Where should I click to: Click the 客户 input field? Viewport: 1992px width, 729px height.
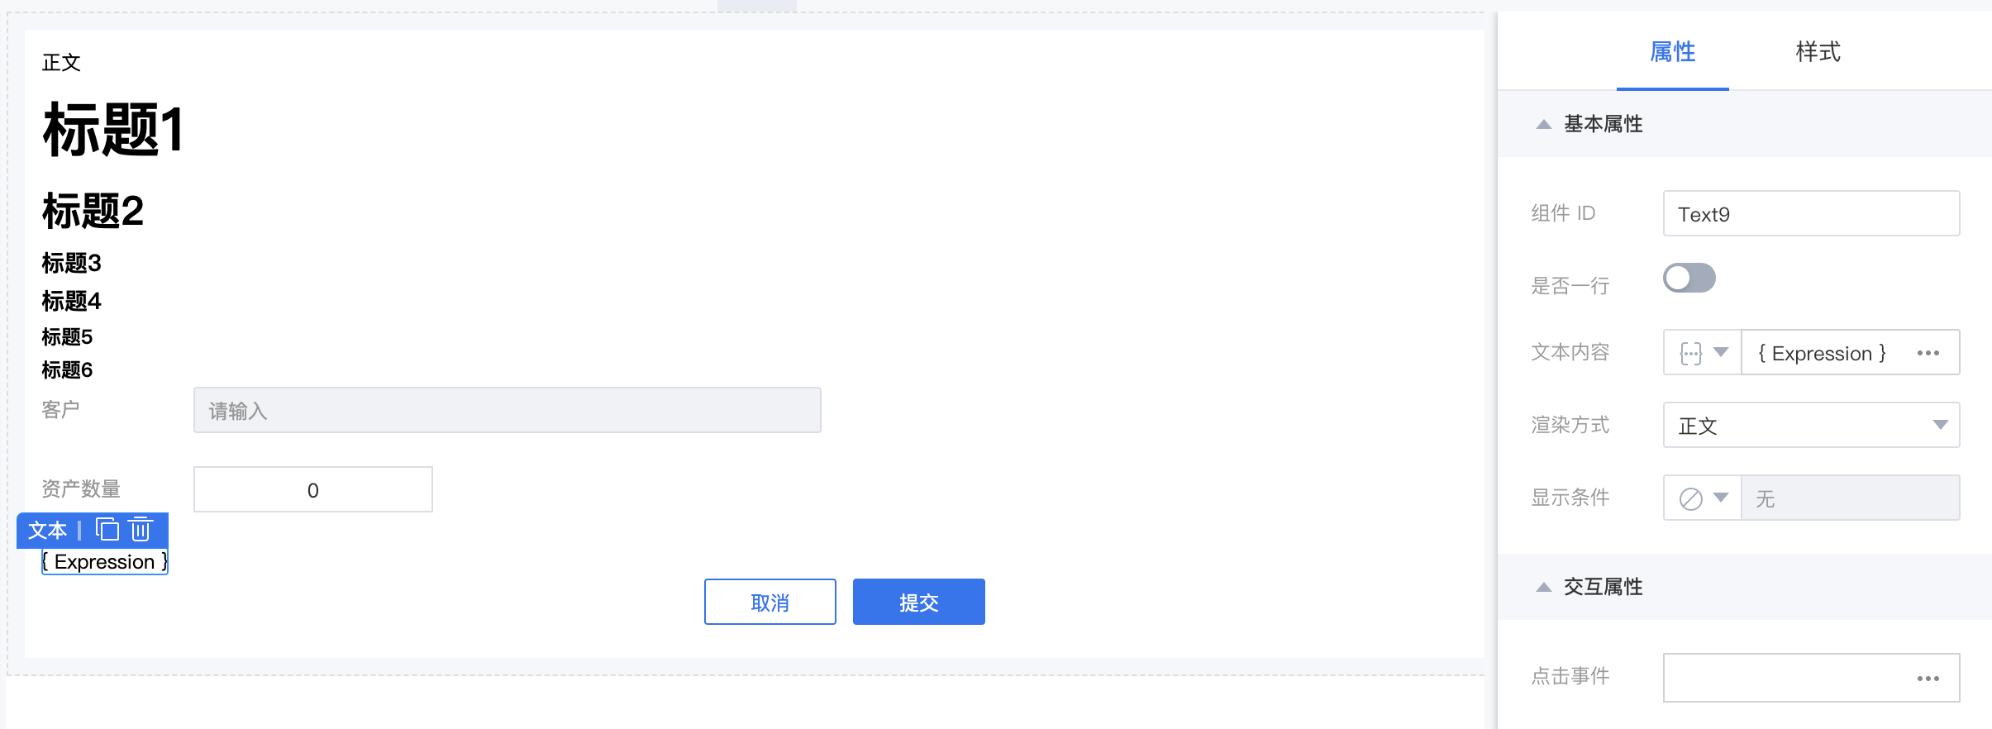click(x=507, y=410)
